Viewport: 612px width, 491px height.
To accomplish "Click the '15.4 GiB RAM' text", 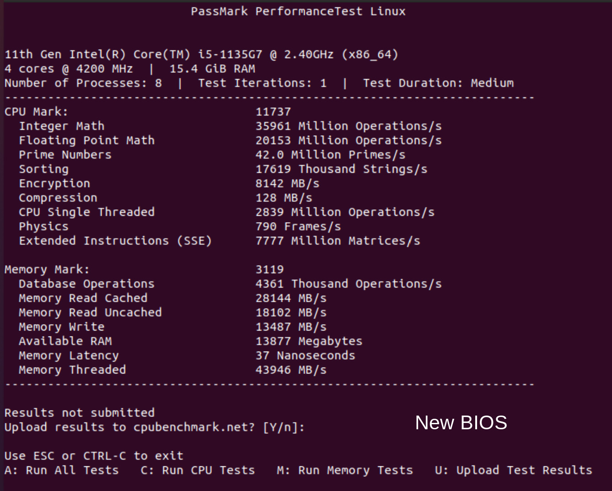I will click(212, 69).
